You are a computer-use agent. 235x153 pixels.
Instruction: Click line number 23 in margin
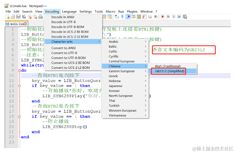11,142
